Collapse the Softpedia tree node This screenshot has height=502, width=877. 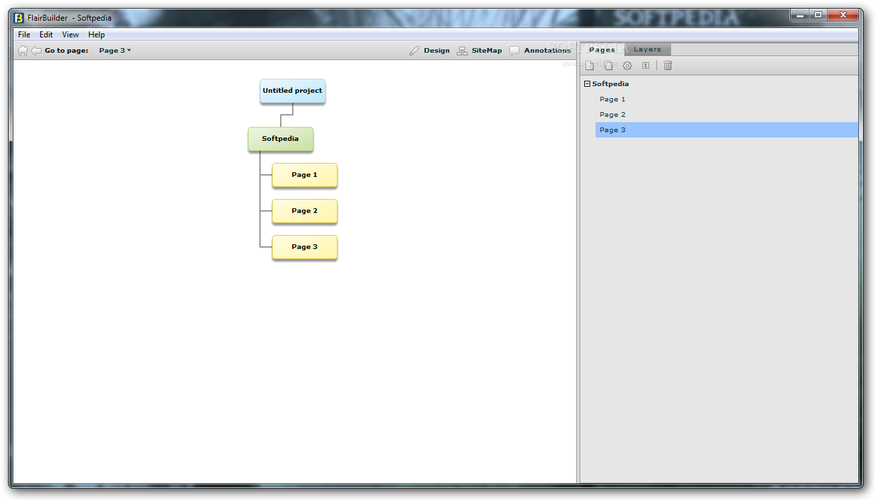point(587,84)
